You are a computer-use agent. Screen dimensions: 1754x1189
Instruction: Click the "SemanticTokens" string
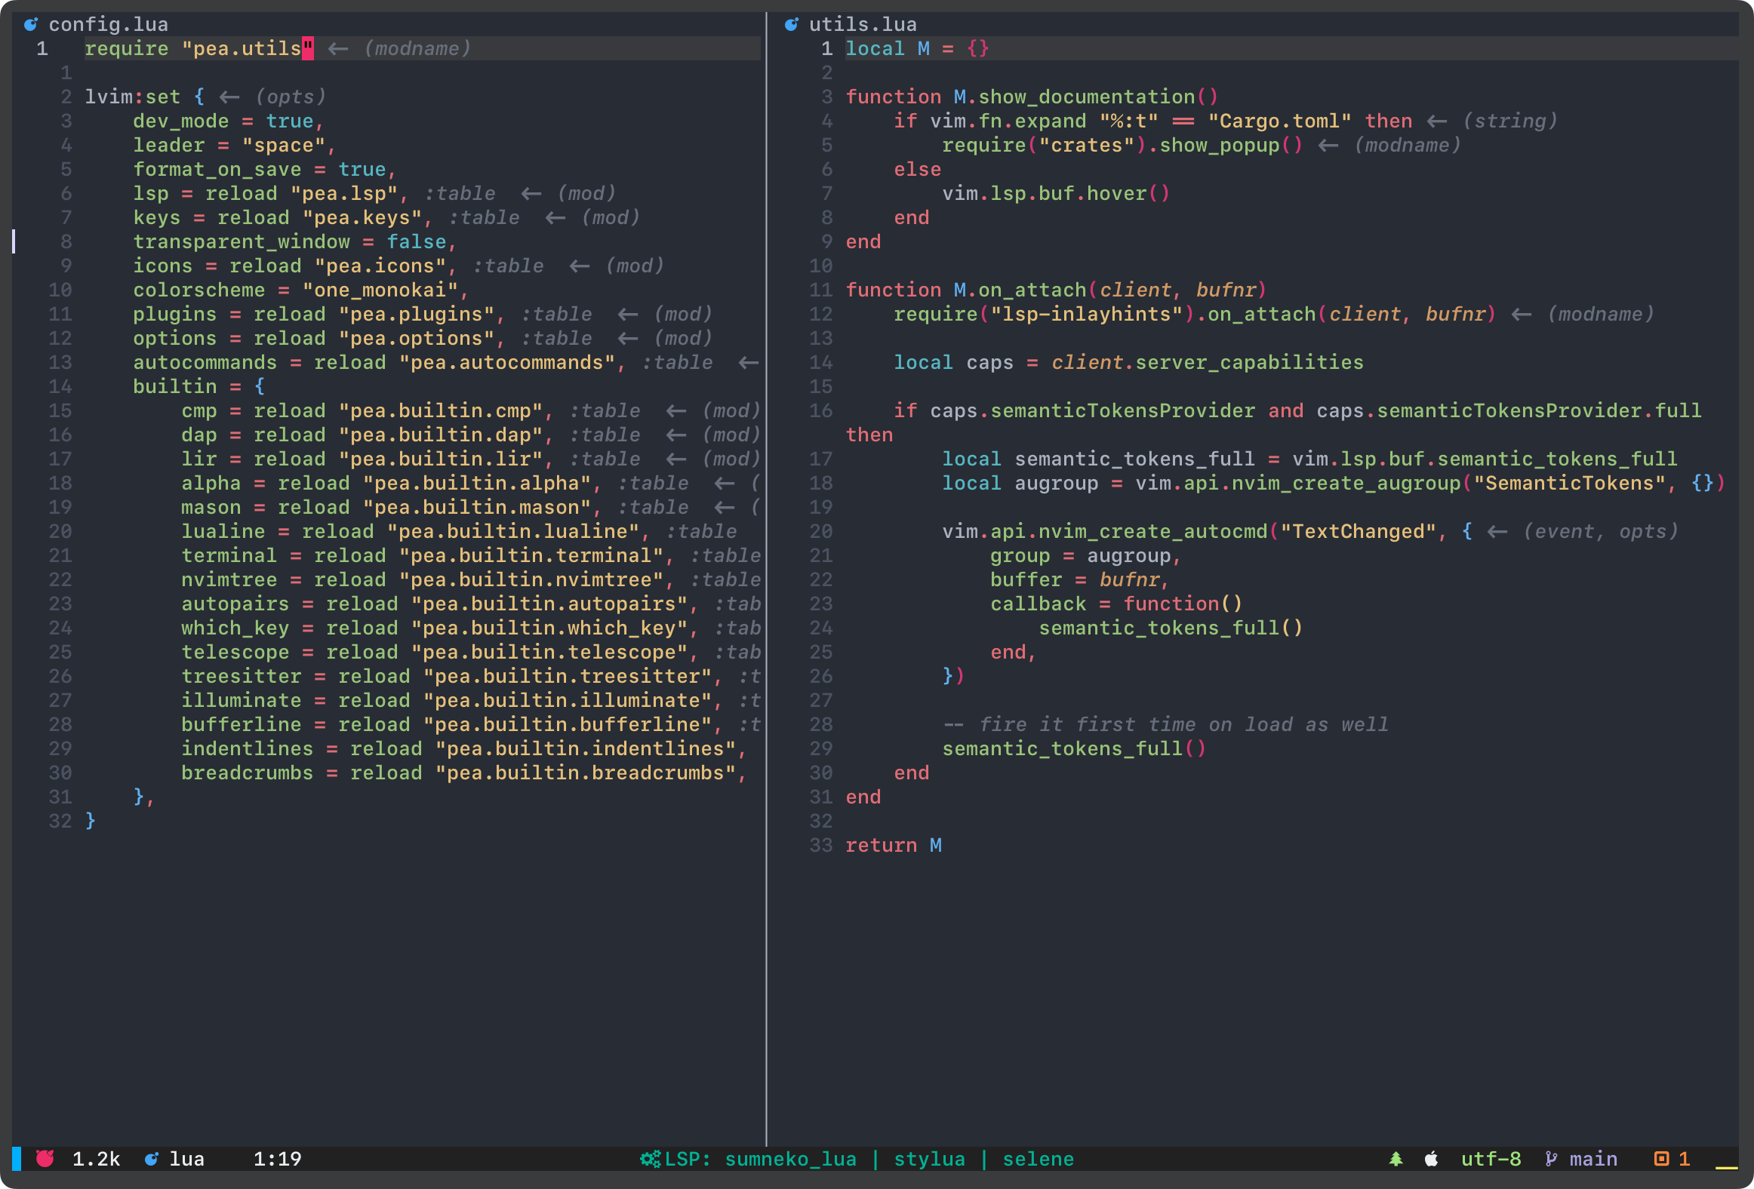click(1570, 483)
